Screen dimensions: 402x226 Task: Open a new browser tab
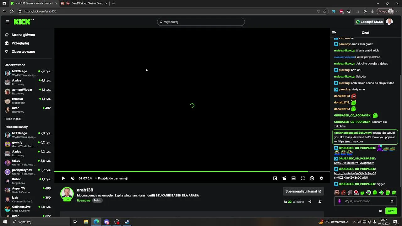(113, 3)
